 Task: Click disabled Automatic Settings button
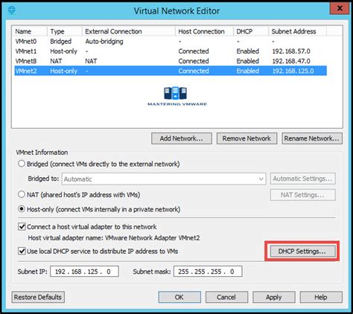[302, 179]
